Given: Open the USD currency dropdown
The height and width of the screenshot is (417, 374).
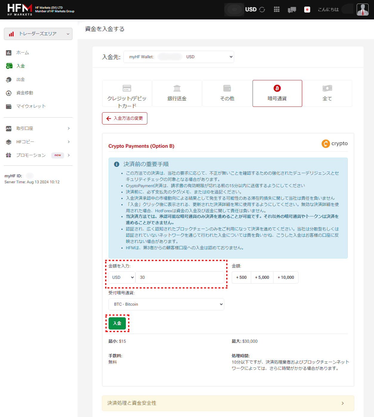Looking at the screenshot, I should click(122, 277).
